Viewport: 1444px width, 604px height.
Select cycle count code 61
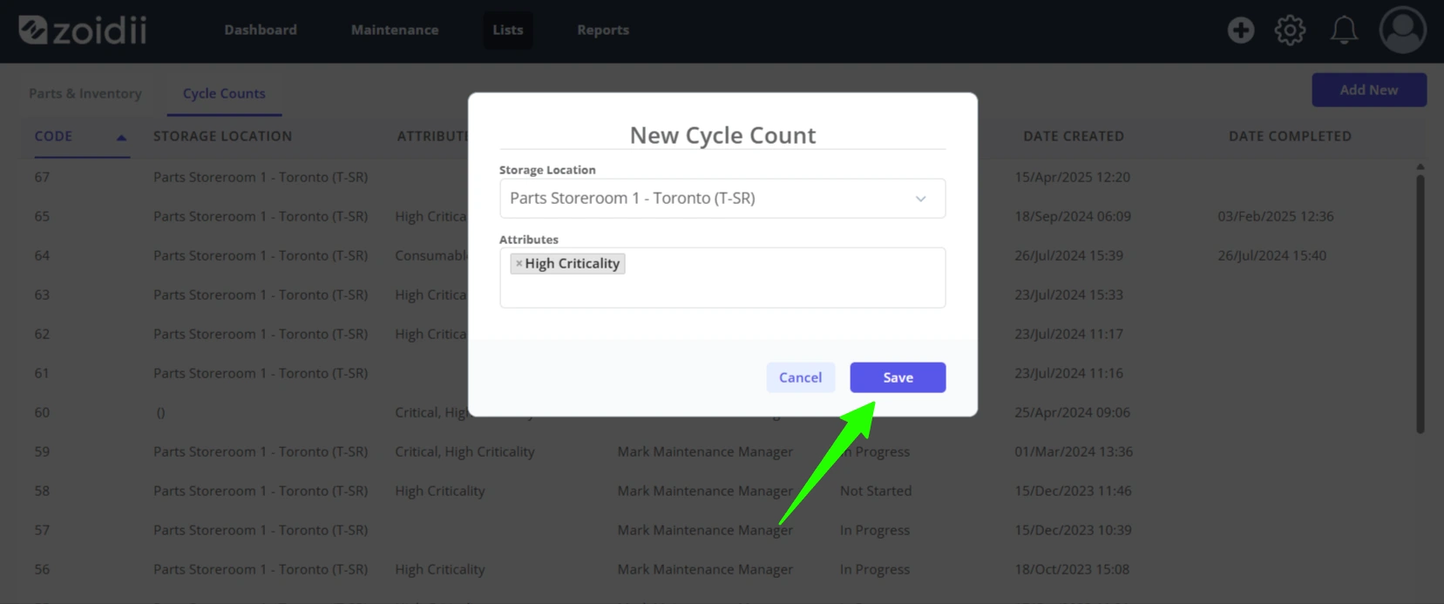coord(42,373)
